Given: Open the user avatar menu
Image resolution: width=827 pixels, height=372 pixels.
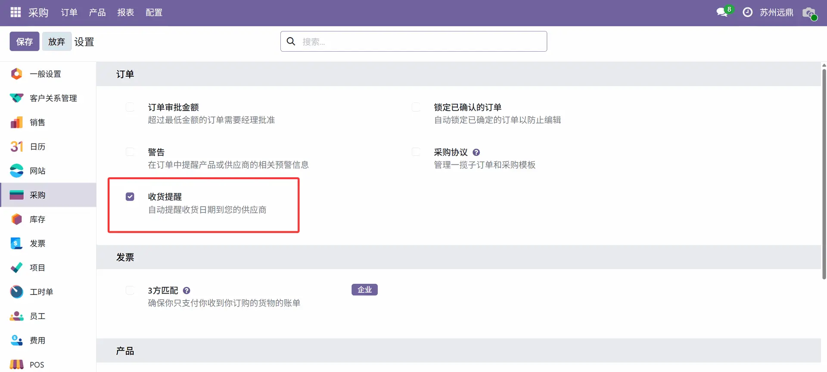Looking at the screenshot, I should (809, 13).
